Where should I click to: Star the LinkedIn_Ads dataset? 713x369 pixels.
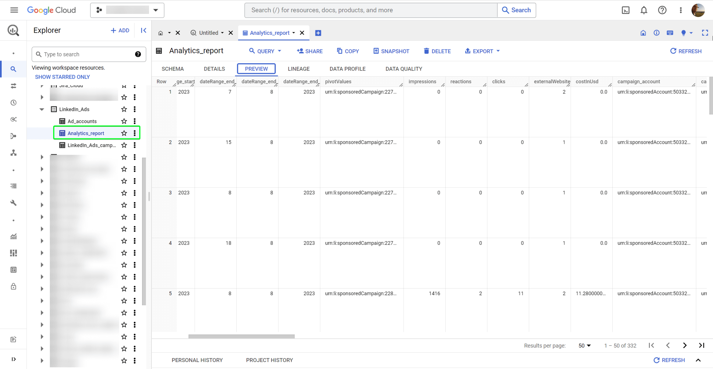pos(124,109)
